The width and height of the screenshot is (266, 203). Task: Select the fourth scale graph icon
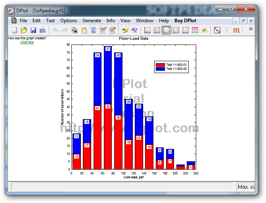click(176, 30)
